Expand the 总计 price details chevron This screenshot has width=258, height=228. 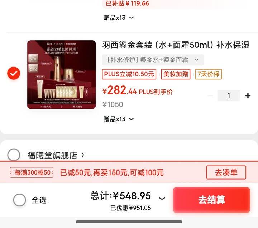(x=162, y=198)
